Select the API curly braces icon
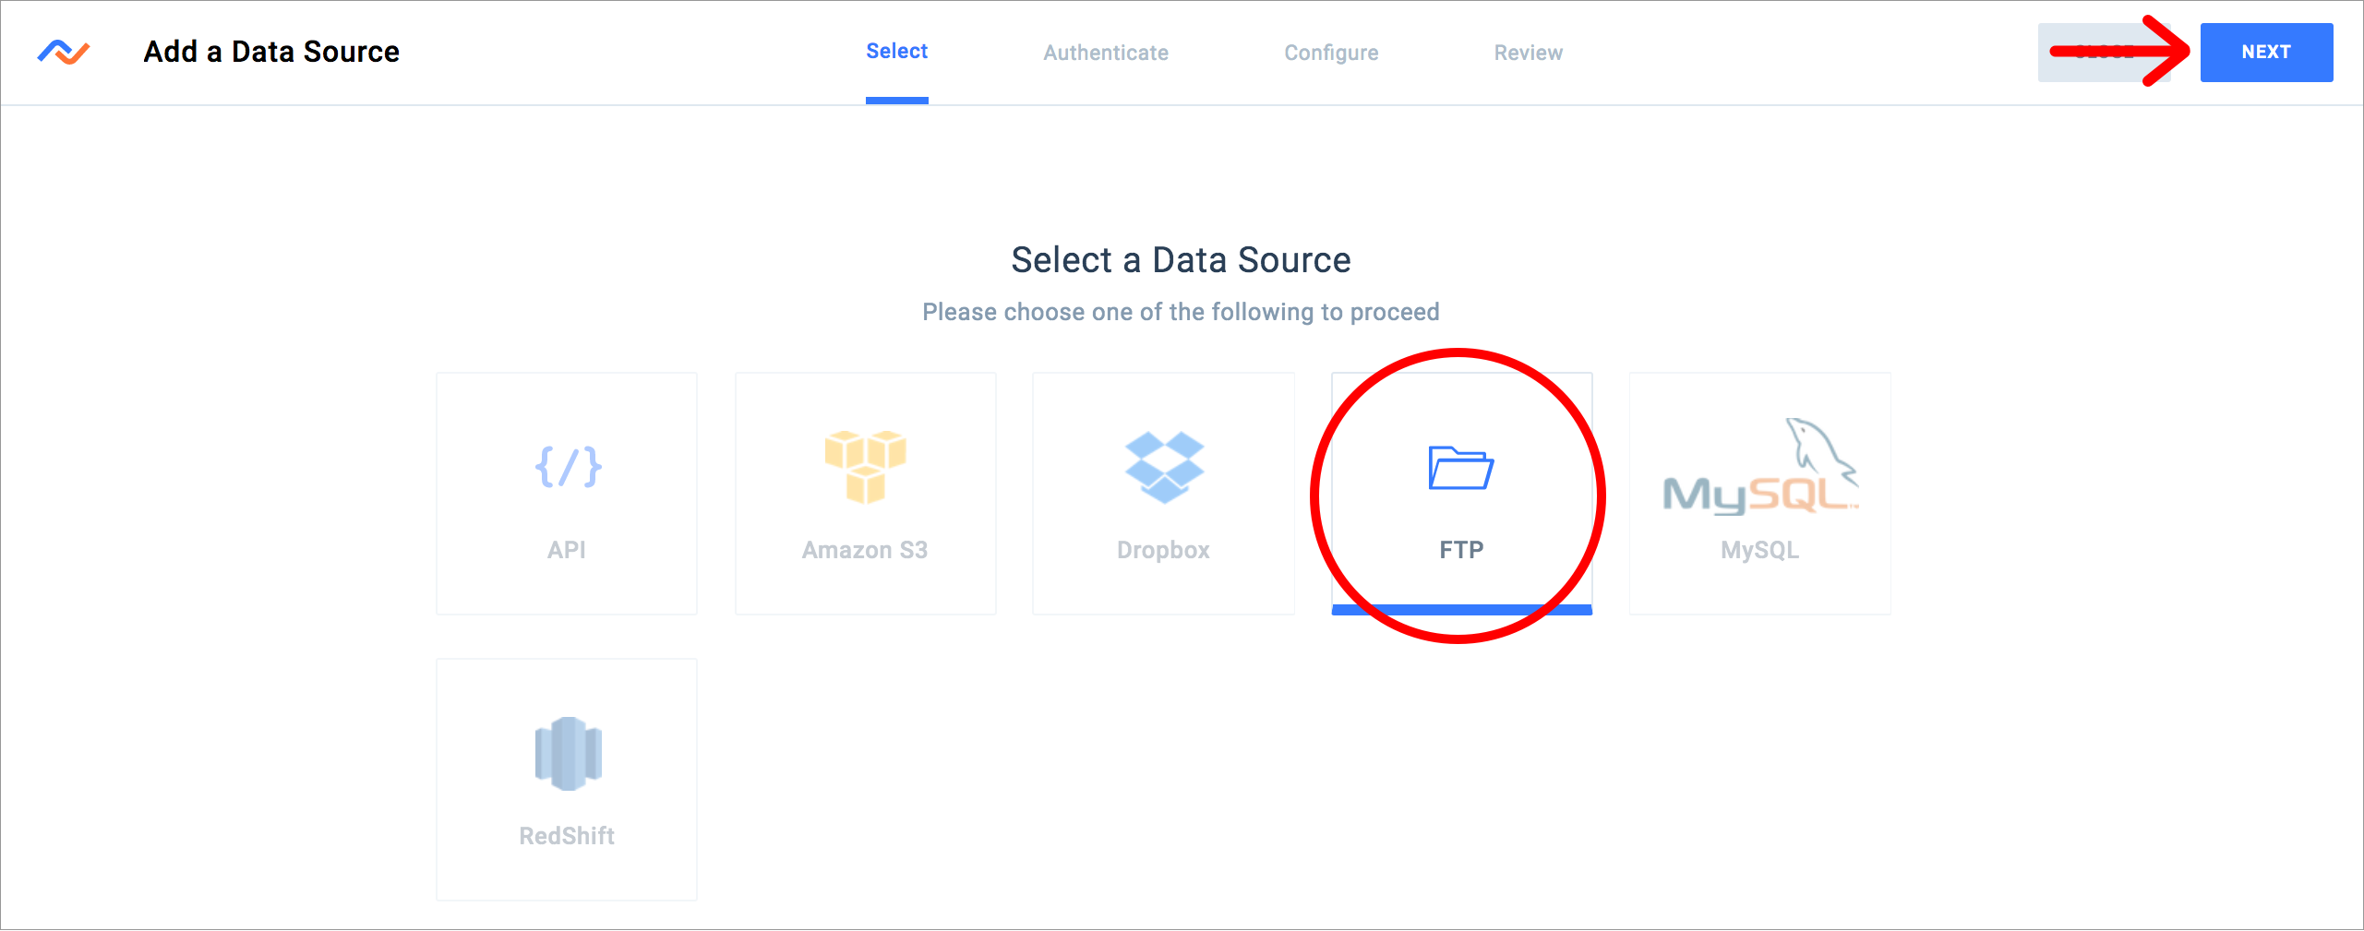The height and width of the screenshot is (931, 2364). [568, 467]
